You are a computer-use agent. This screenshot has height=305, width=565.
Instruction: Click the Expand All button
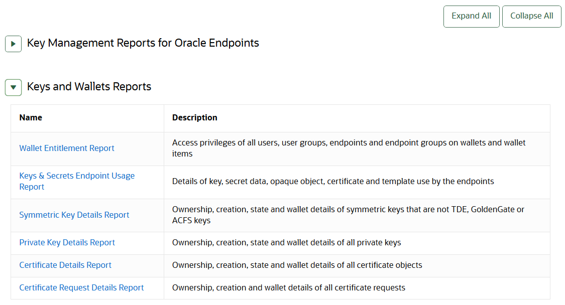[x=471, y=16]
